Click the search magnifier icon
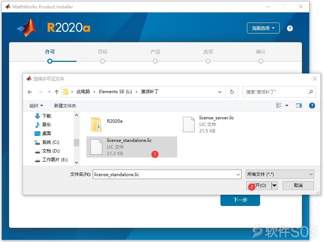The height and width of the screenshot is (242, 323). (311, 92)
